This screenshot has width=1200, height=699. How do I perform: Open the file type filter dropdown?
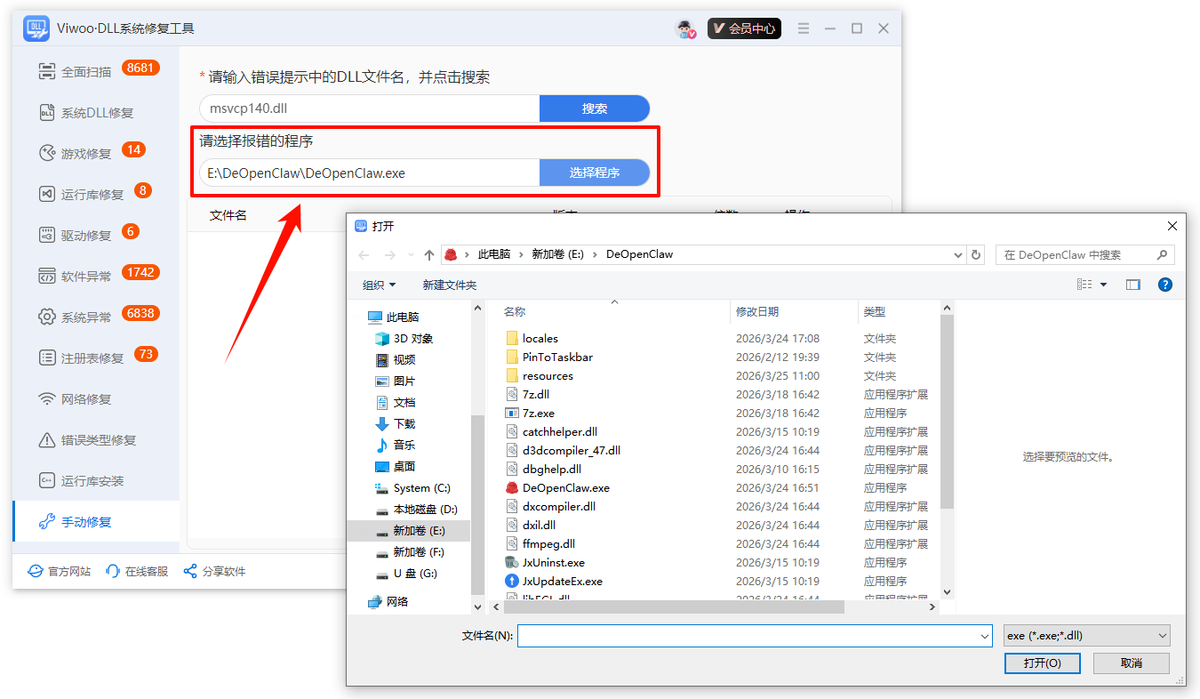point(1086,636)
